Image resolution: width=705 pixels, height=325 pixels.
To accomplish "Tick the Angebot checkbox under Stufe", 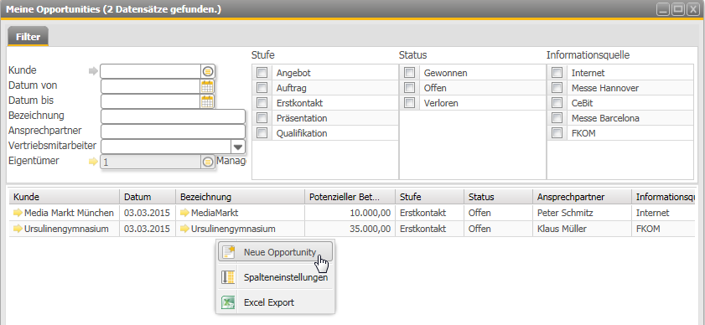I will 262,72.
